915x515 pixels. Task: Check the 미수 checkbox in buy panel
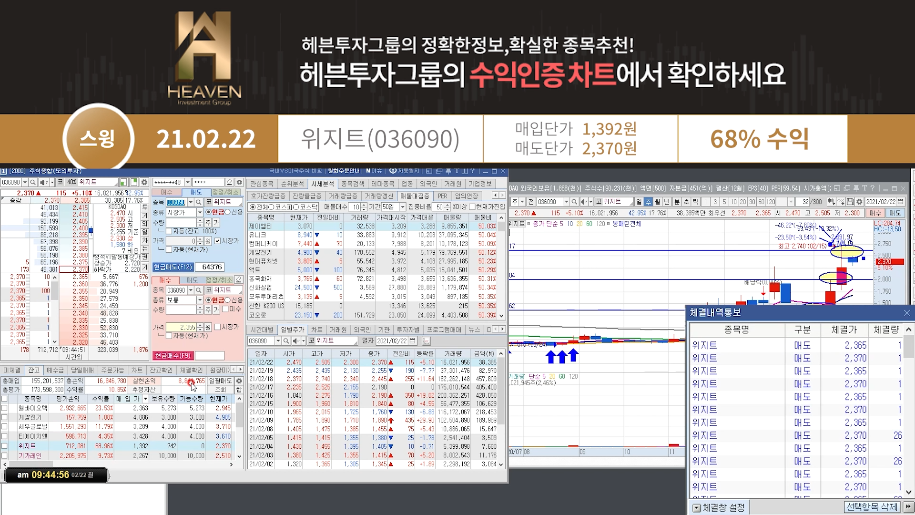[225, 309]
